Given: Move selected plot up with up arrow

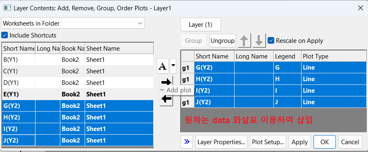Looking at the screenshot, I should pyautogui.click(x=245, y=41).
